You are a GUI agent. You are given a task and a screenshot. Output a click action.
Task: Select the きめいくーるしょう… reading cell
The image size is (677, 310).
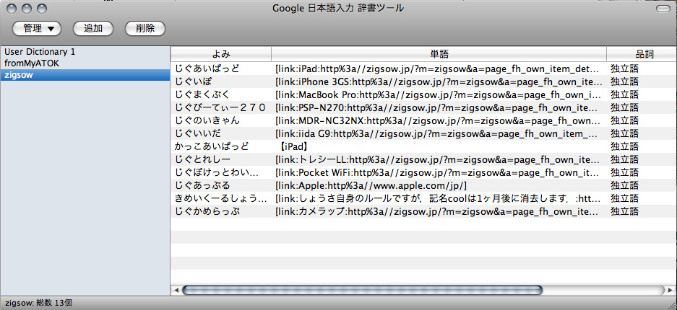pos(221,198)
